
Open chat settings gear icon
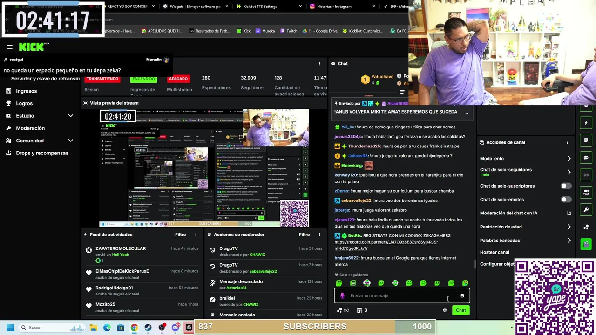(x=445, y=310)
